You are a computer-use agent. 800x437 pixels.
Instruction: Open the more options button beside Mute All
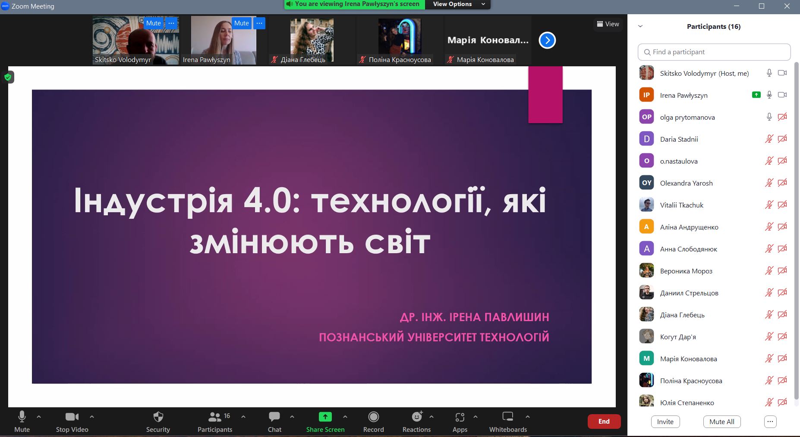tap(770, 422)
